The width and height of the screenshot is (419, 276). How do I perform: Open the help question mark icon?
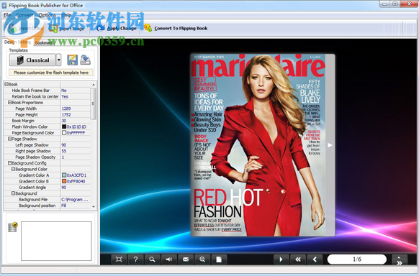point(136,259)
